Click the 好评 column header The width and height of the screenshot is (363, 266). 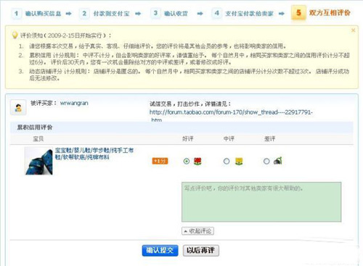187,138
